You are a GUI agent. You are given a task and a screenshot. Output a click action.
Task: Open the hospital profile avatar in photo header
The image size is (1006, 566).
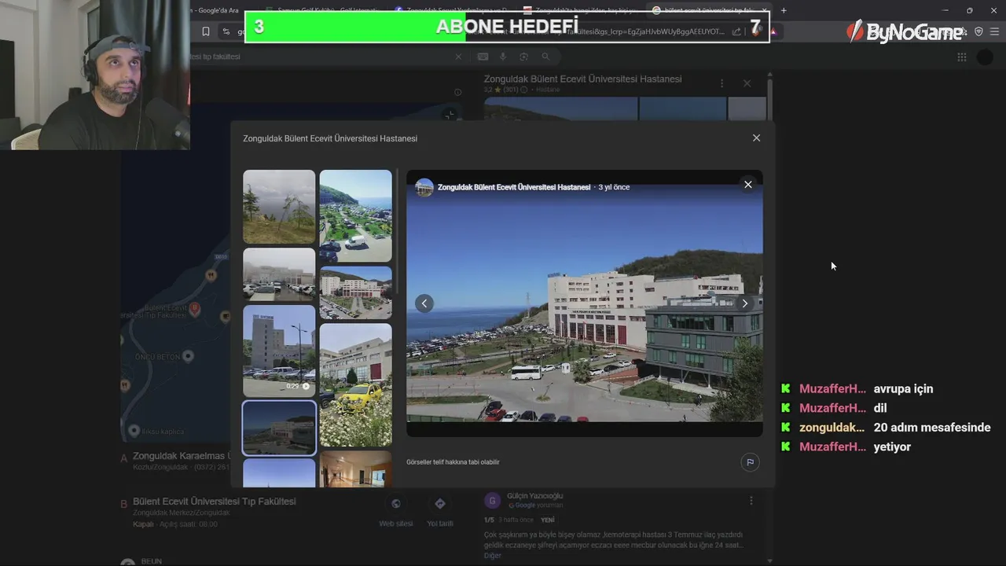click(424, 187)
